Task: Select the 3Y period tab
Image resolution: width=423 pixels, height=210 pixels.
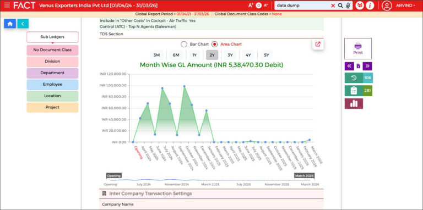Action: [230, 55]
